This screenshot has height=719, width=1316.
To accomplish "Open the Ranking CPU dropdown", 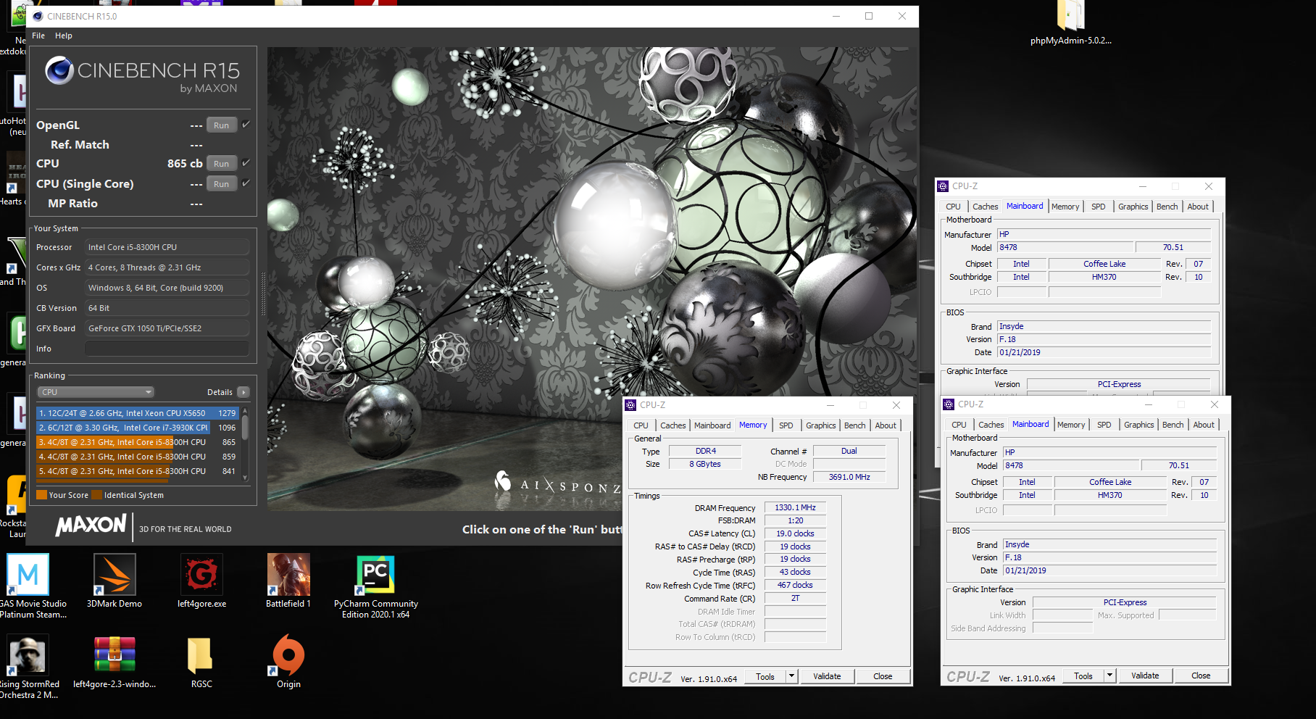I will 96,392.
